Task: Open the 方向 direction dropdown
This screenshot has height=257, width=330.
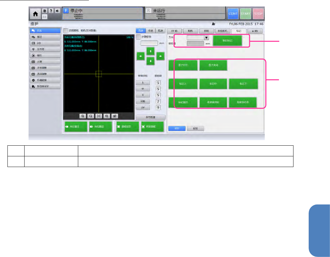Action: click(198, 38)
